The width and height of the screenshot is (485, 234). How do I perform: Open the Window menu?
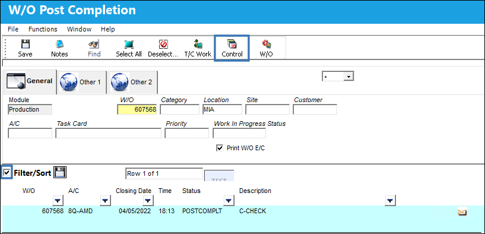[x=79, y=29]
